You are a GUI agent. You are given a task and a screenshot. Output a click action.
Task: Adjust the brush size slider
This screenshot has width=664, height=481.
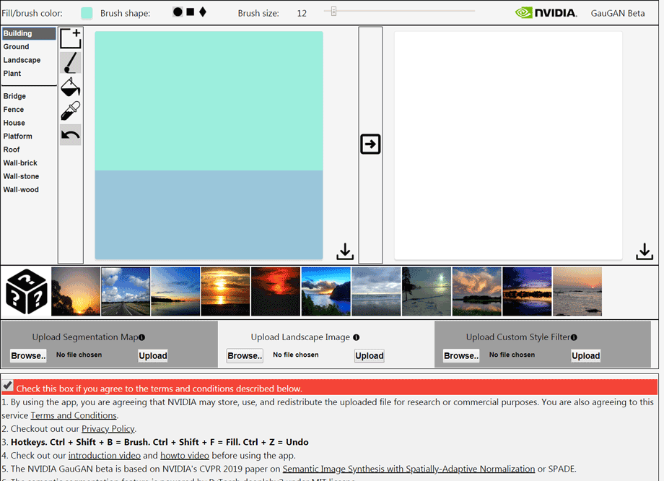333,12
